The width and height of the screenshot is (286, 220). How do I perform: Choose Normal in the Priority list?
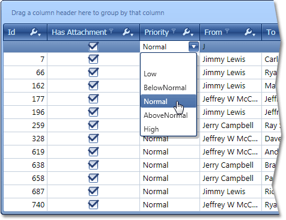tap(168, 101)
